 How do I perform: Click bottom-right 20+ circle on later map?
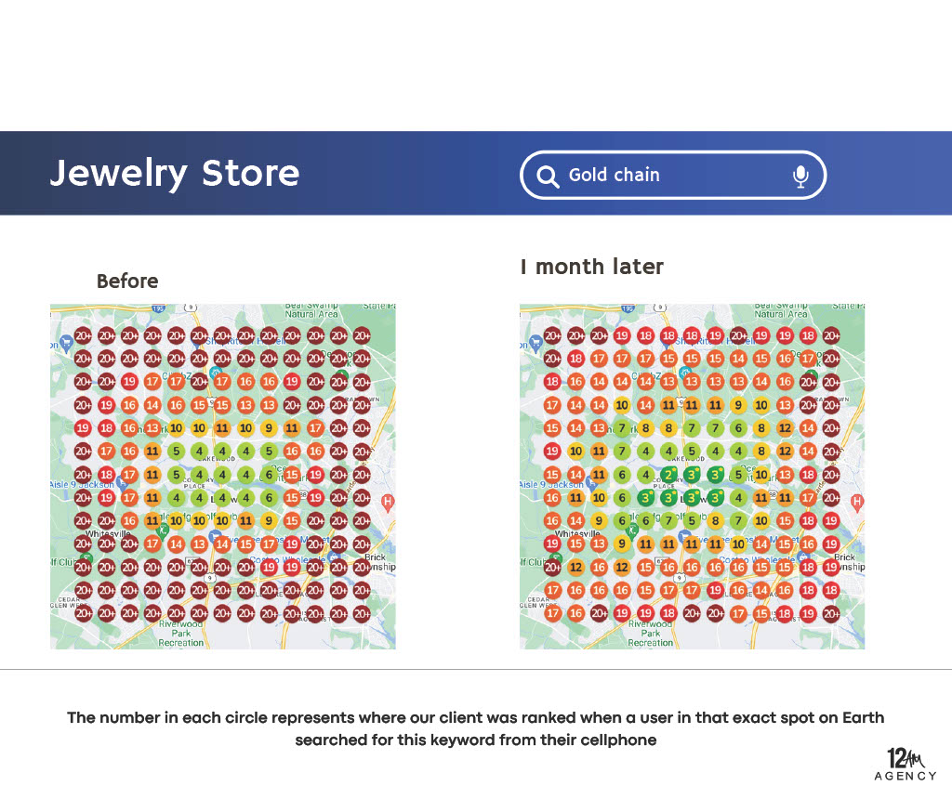pyautogui.click(x=831, y=612)
